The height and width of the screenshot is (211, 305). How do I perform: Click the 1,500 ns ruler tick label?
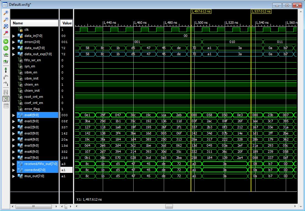pyautogui.click(x=201, y=23)
